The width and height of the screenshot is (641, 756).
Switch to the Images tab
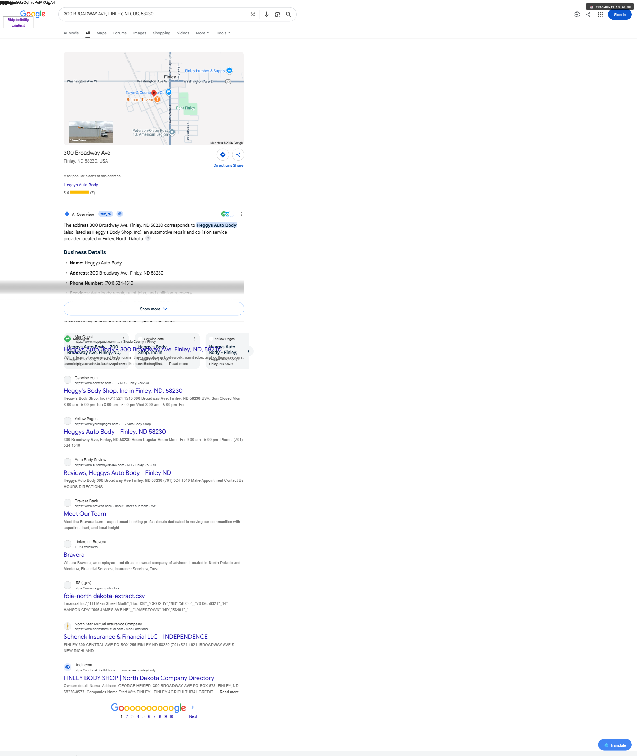coord(141,33)
